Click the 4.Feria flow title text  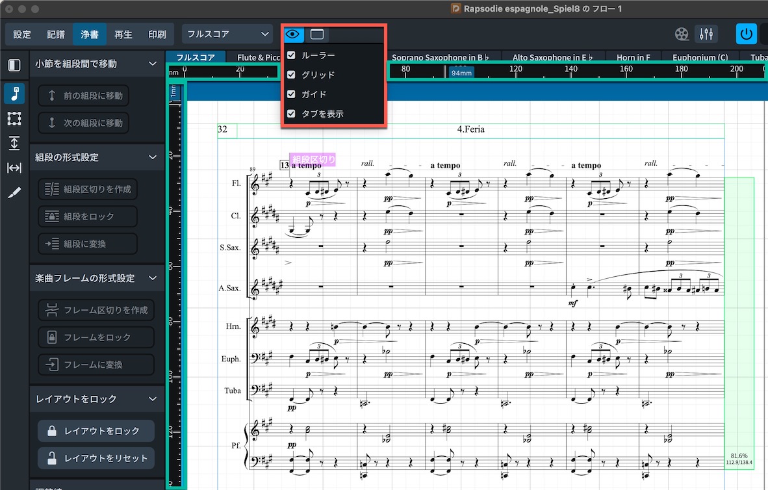pyautogui.click(x=470, y=129)
